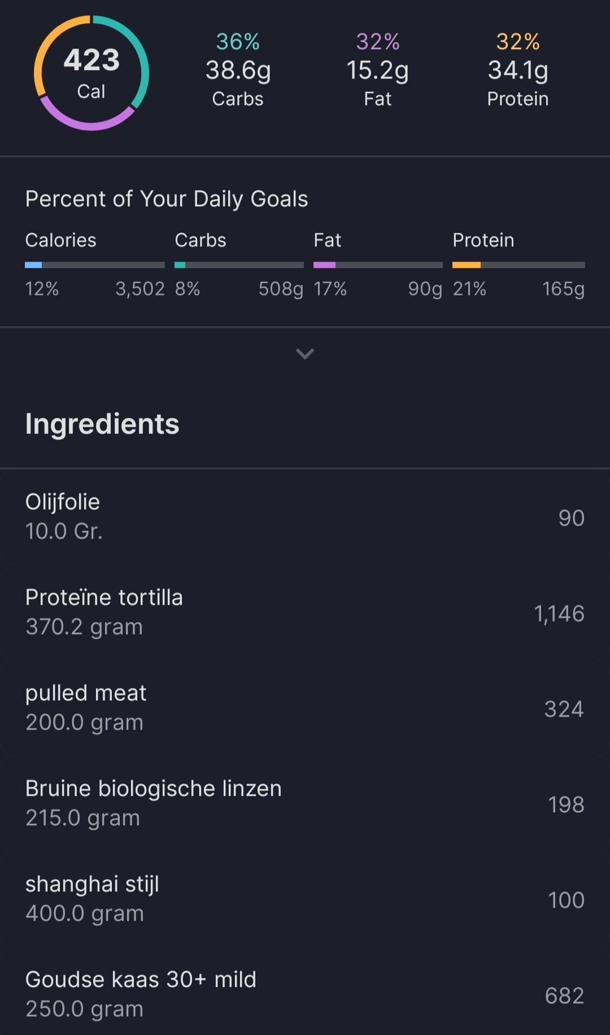Tap the 34.1g Protein macro summary

tap(517, 71)
